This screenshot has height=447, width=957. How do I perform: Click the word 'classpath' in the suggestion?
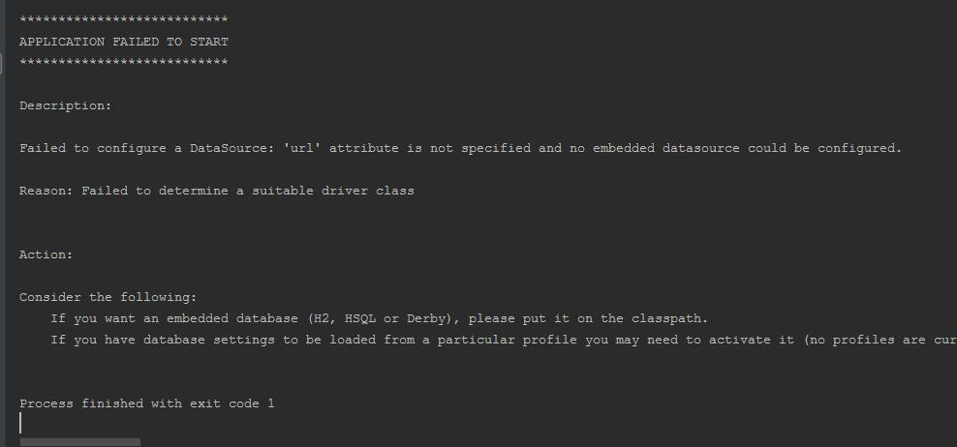(x=668, y=318)
